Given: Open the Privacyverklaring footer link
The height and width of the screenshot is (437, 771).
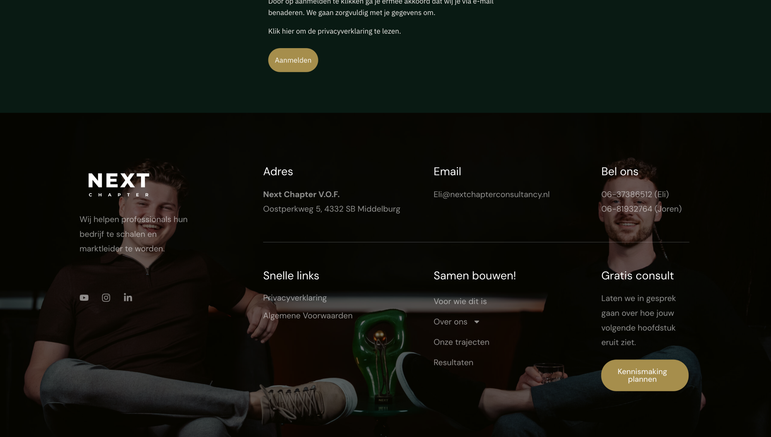Looking at the screenshot, I should coord(295,298).
